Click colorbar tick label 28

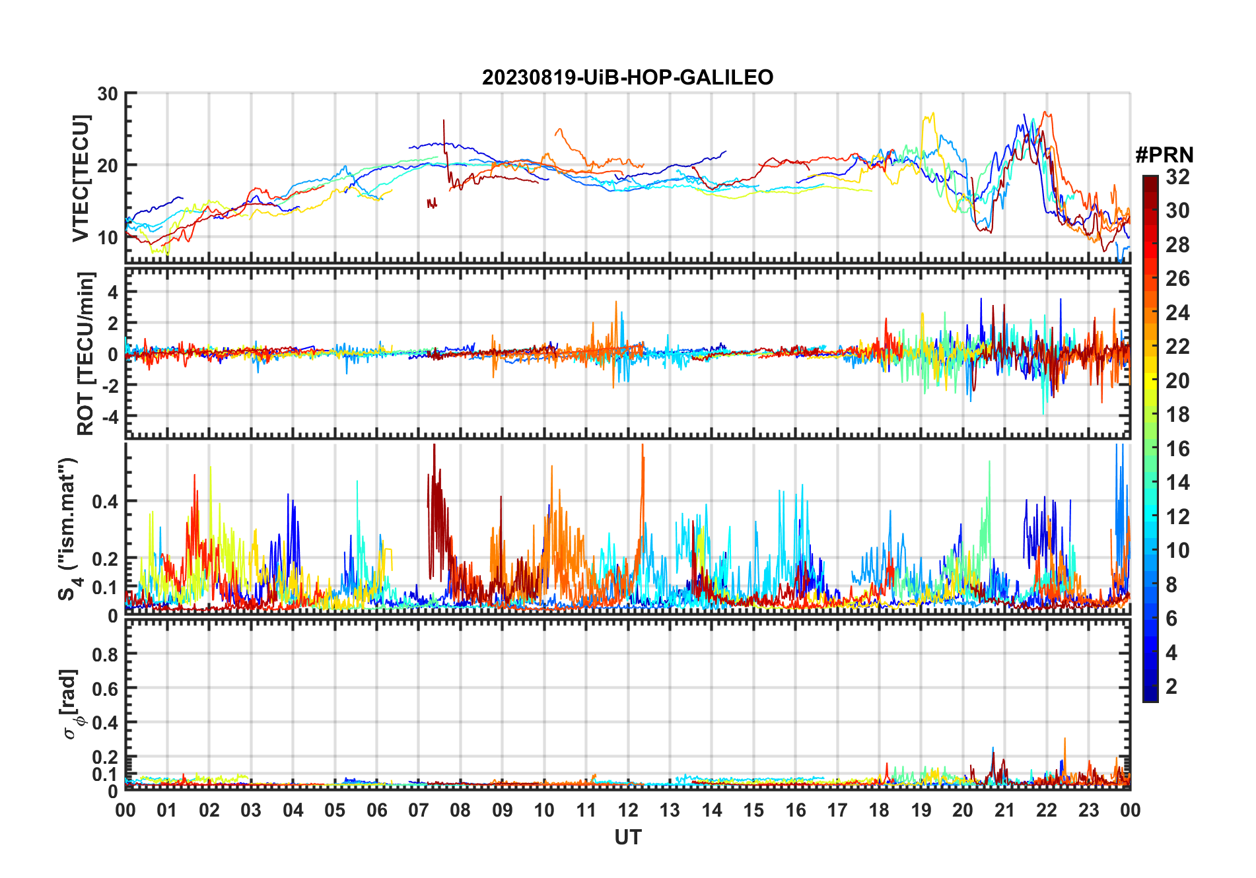click(1177, 245)
